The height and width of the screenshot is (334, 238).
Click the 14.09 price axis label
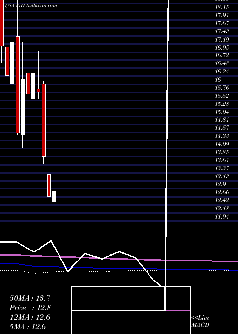[222, 144]
